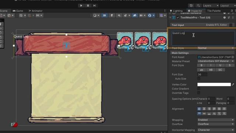Click the Inspector lock icon
236x133 pixels.
232,11
